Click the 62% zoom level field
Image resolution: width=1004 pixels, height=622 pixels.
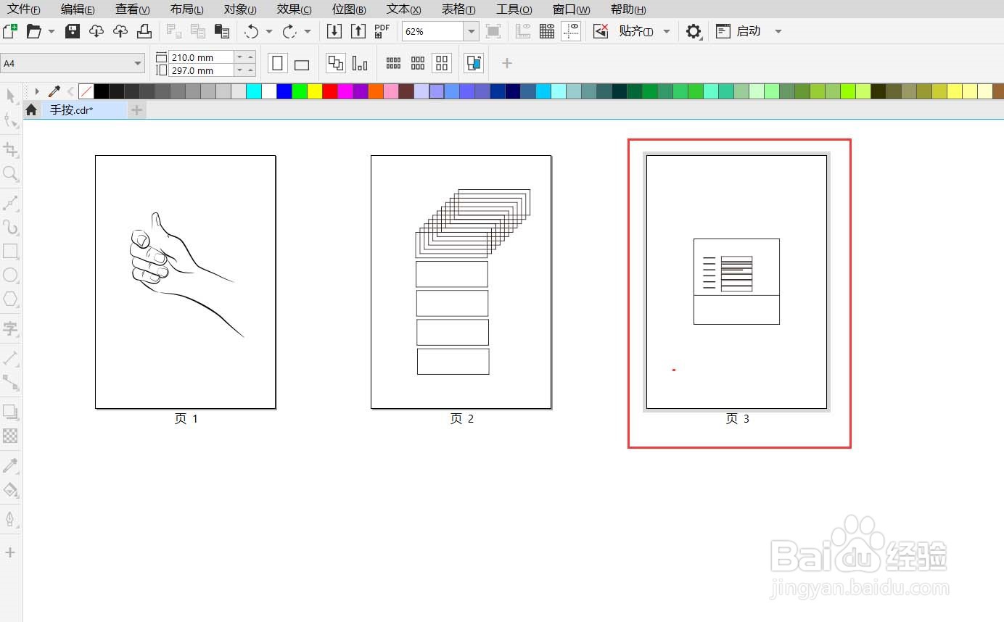433,31
